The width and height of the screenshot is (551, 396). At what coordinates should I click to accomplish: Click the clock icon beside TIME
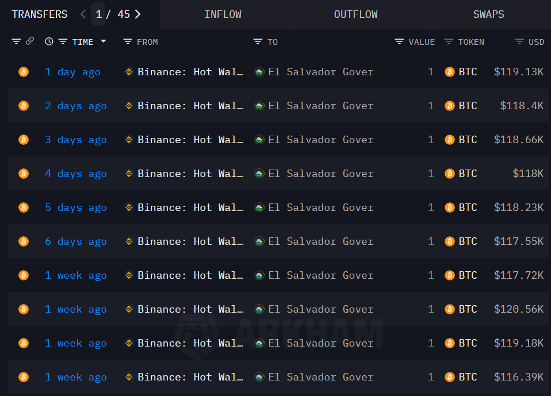tap(49, 41)
